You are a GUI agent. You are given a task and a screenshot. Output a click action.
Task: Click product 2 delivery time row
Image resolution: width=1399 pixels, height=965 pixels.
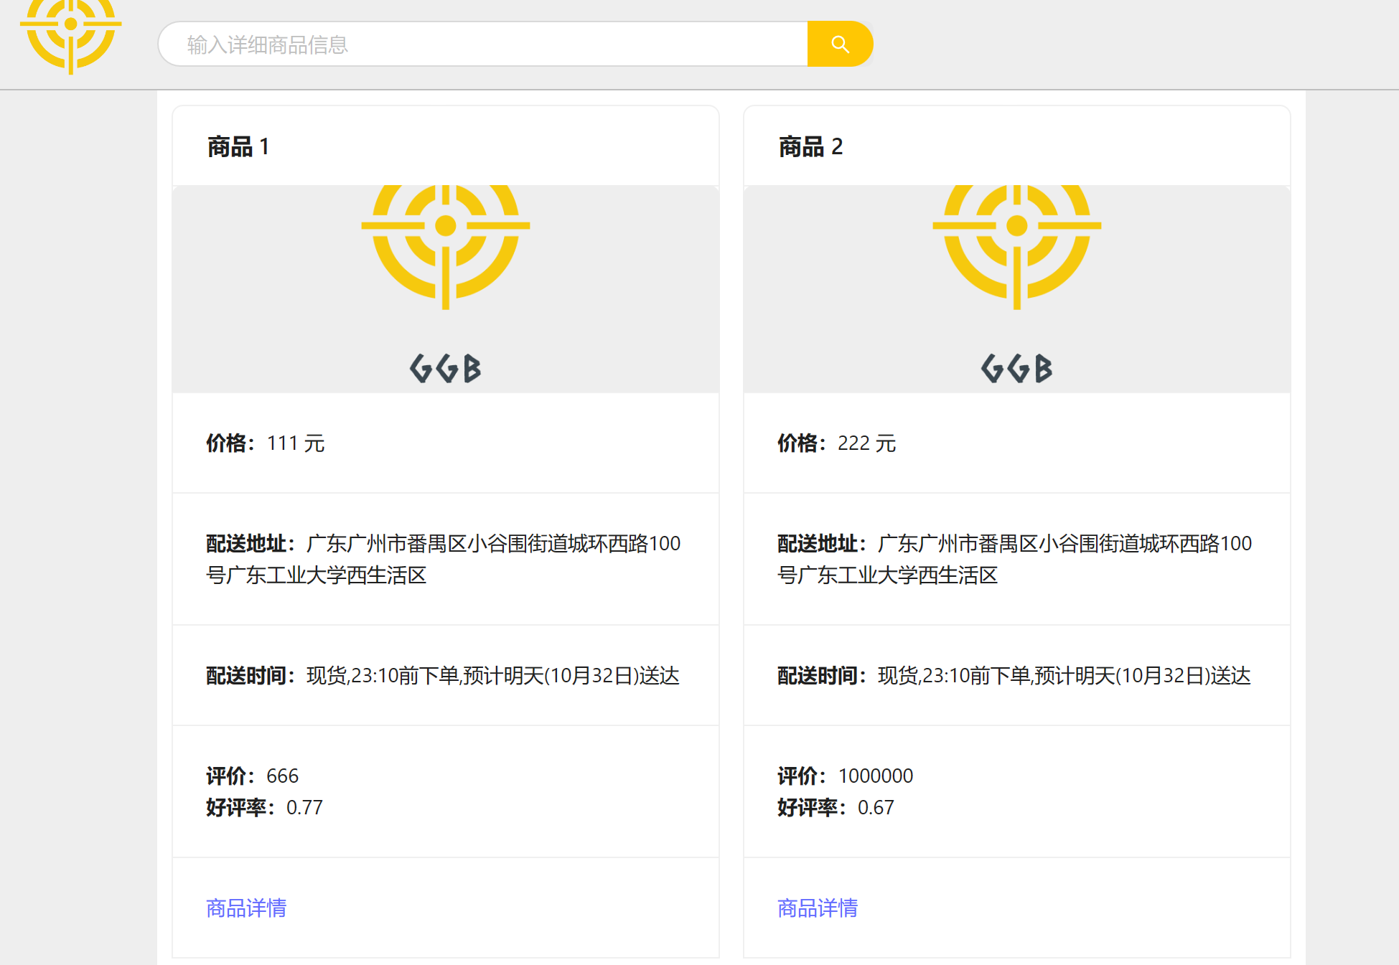(x=1014, y=675)
